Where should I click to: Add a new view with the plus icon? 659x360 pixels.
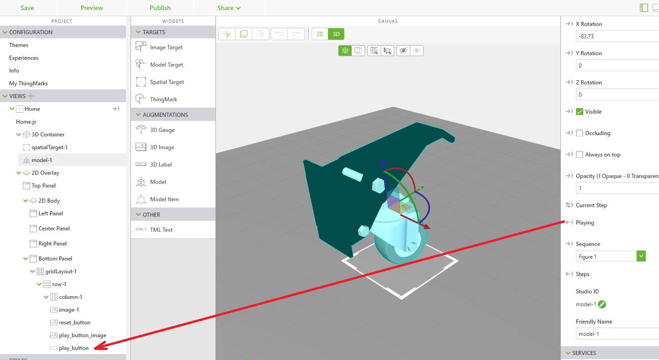(31, 96)
